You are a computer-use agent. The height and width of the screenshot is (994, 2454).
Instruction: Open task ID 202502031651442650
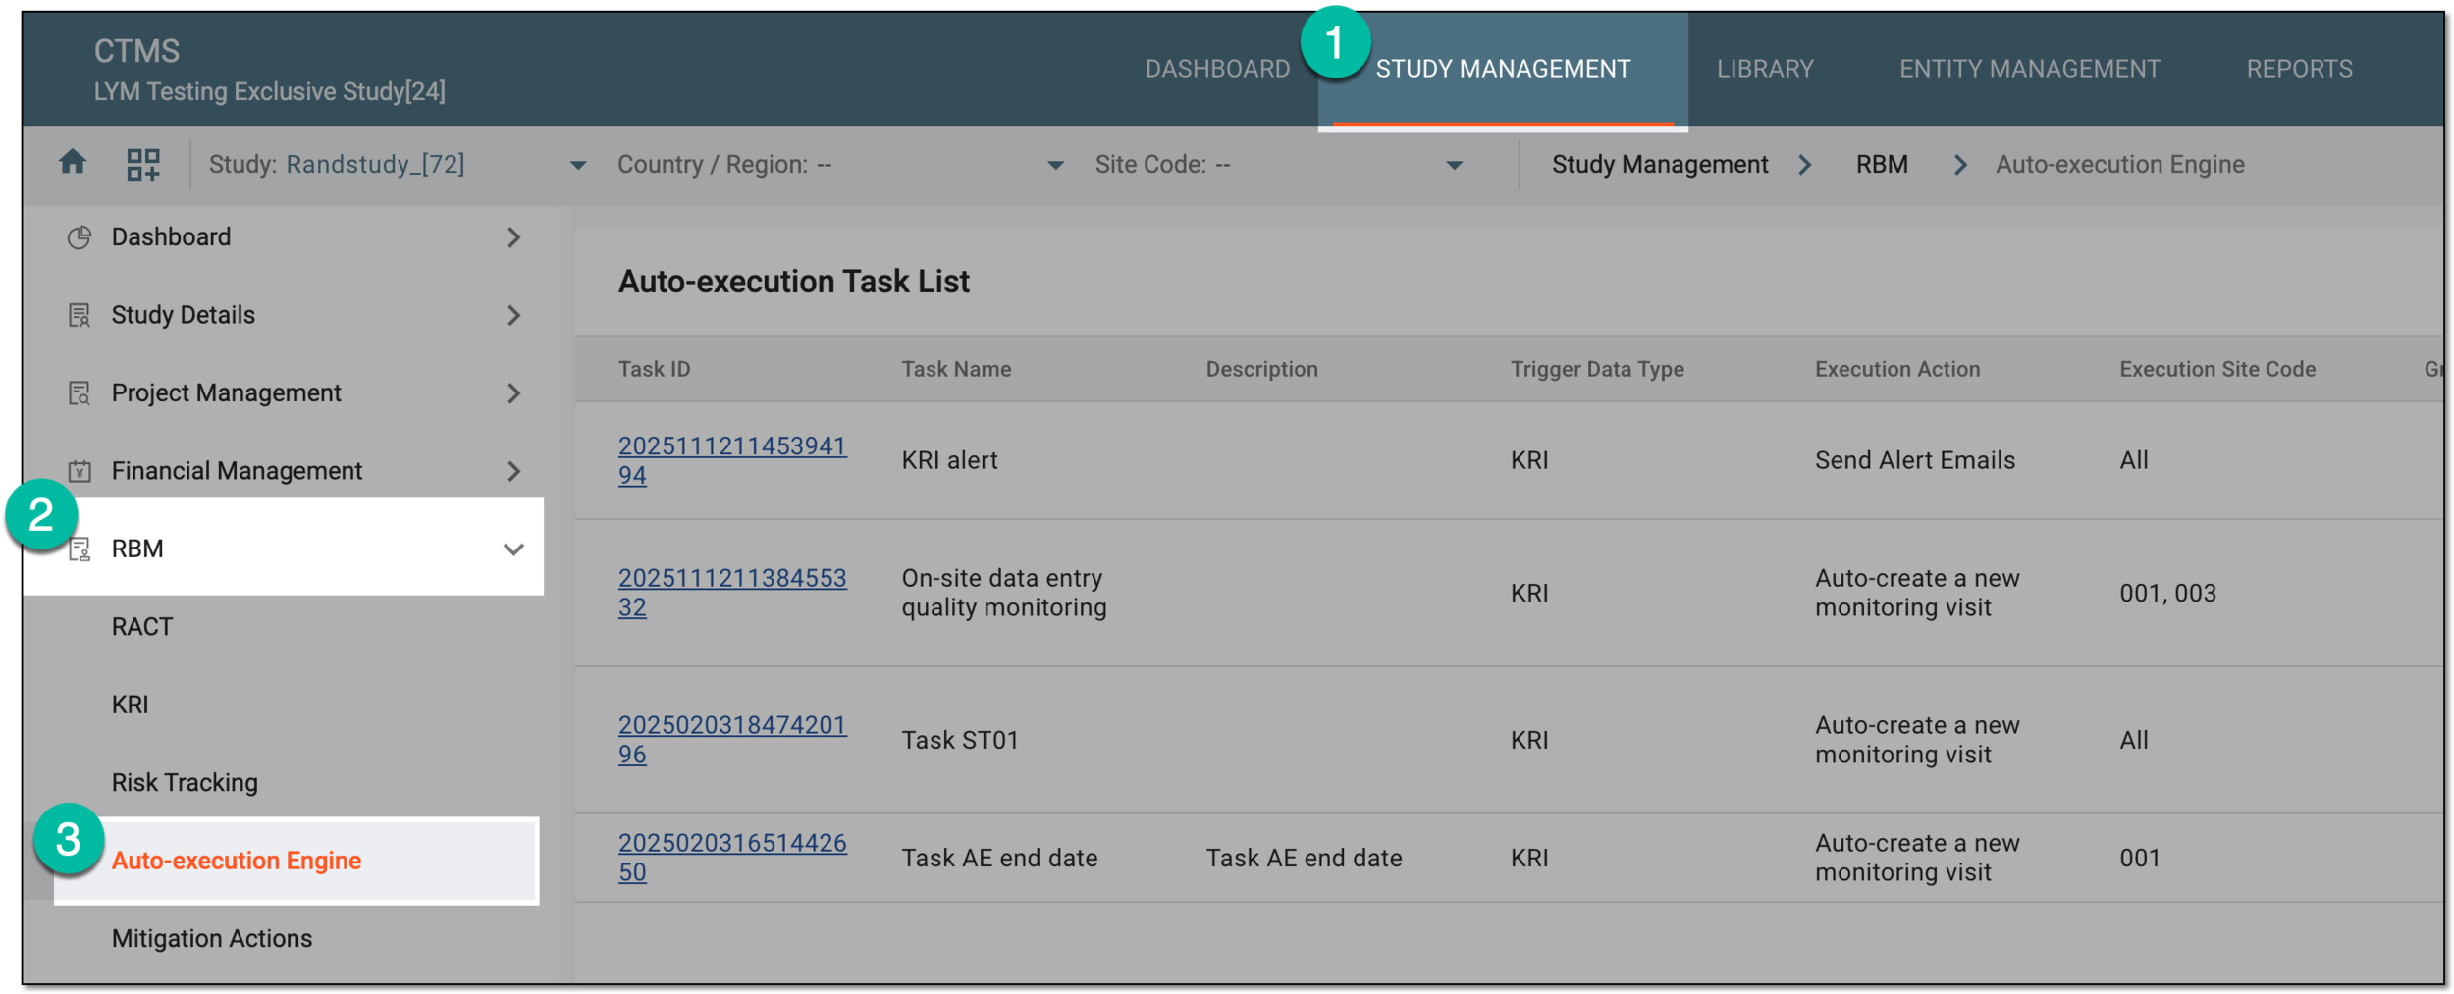tap(731, 858)
